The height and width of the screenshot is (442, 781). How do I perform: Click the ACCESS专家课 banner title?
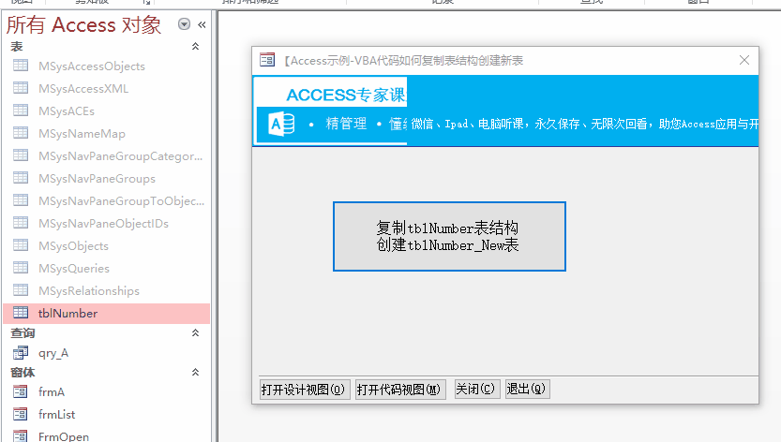(346, 95)
